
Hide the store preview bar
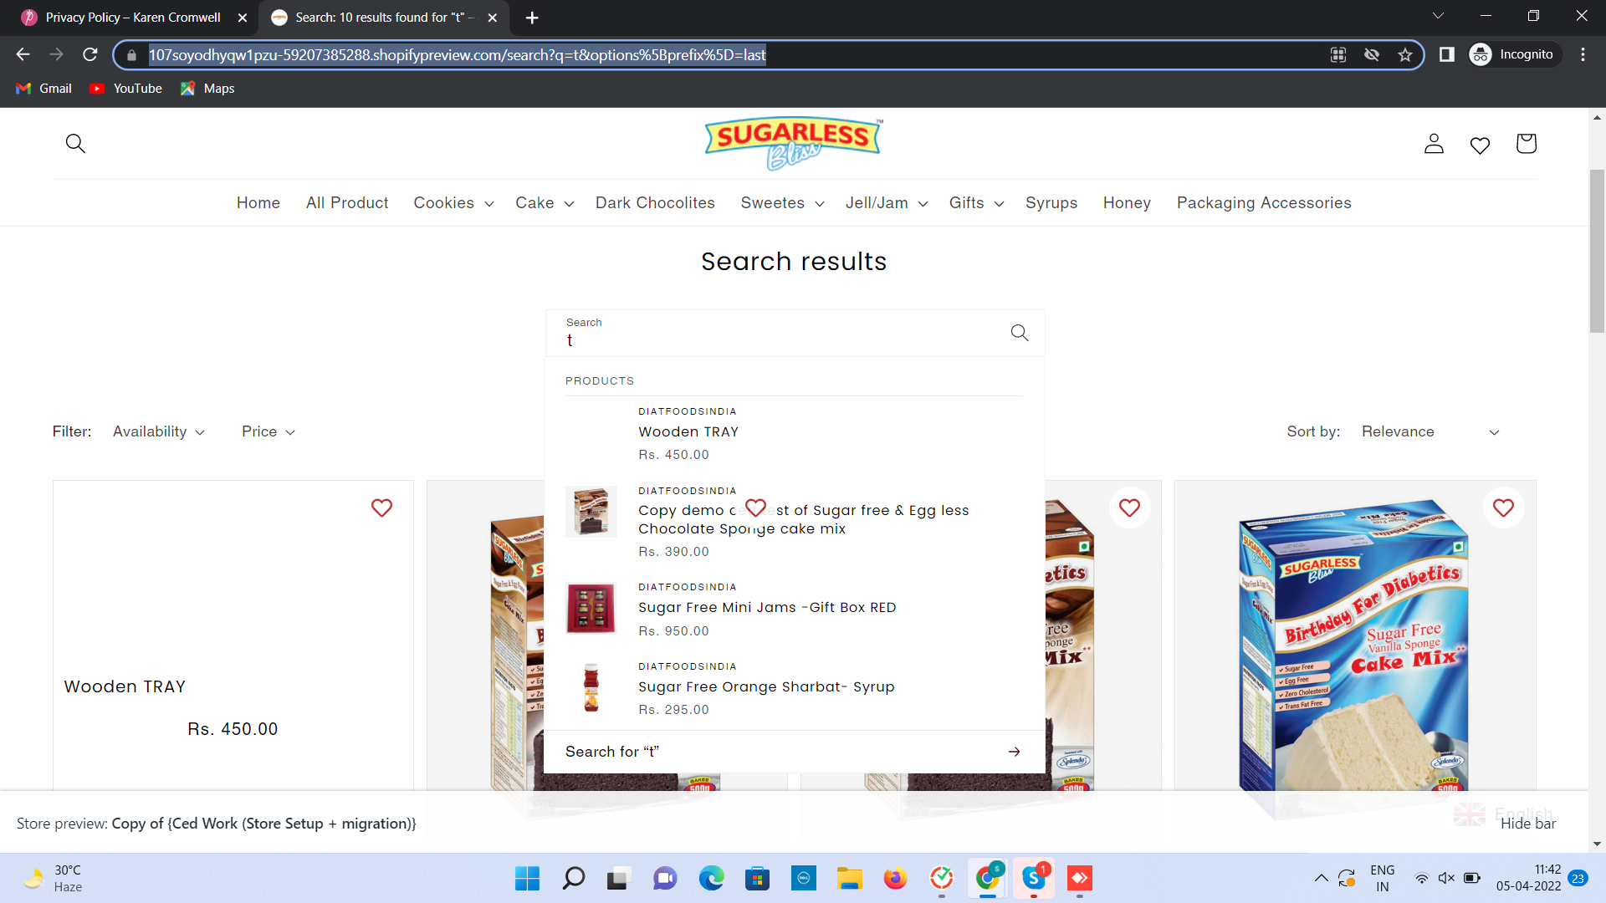[x=1527, y=824]
